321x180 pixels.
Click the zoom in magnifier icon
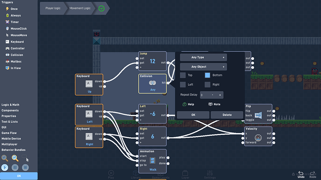5,158
